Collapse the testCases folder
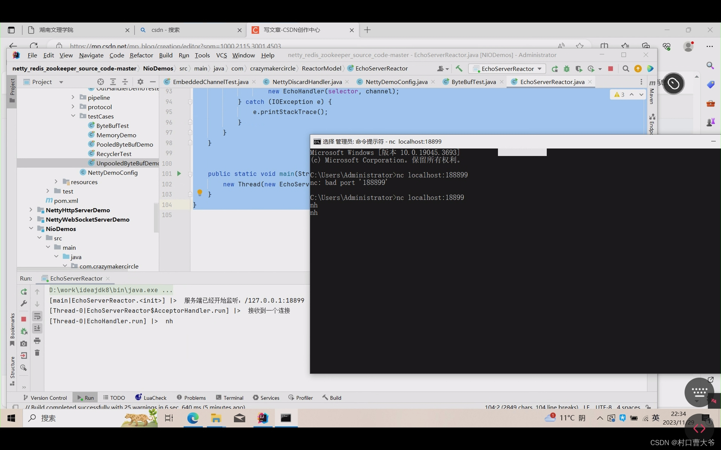Screen dimensions: 721x450 73,116
